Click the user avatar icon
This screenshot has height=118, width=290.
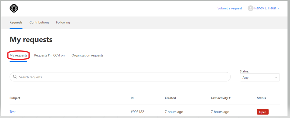[x=250, y=8]
